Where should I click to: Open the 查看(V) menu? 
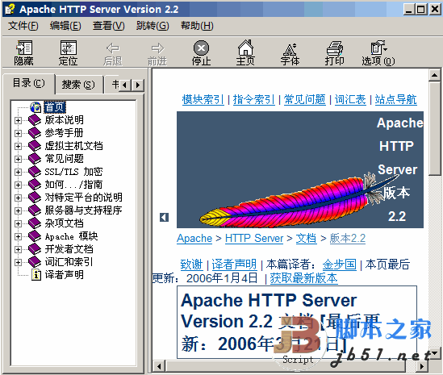109,26
